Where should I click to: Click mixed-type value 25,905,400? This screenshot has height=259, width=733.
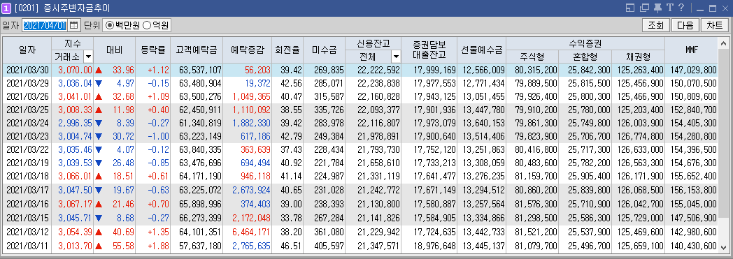pos(589,177)
